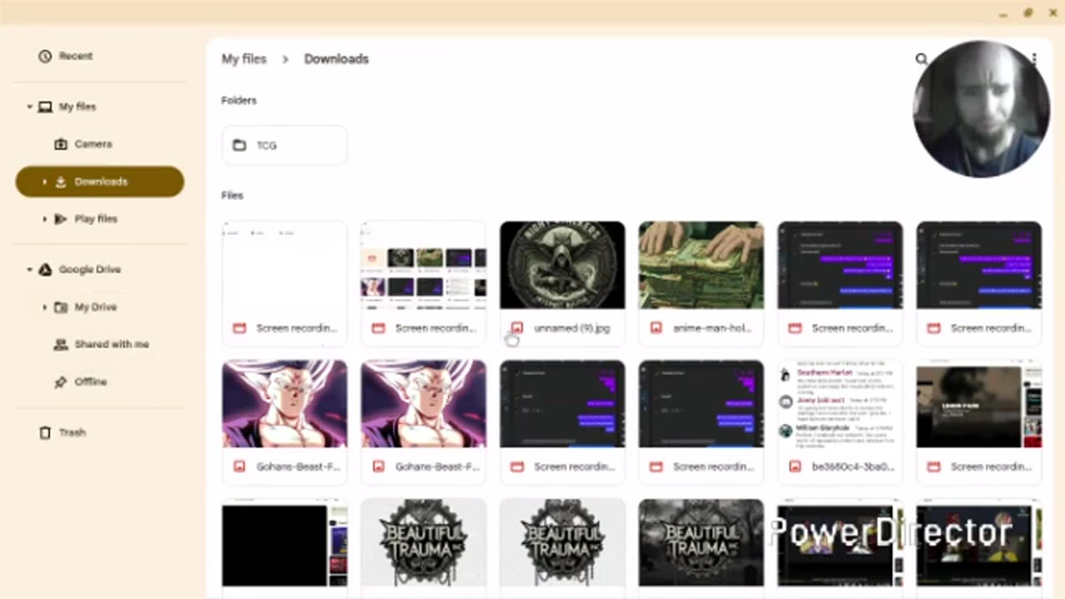Click the file name unnamed (9).jpg
This screenshot has height=599, width=1065.
[x=572, y=328]
